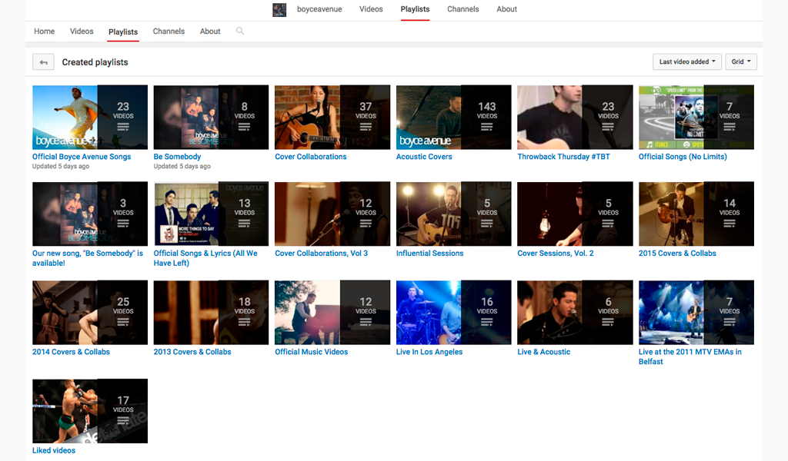Click Live at 2011 MTV EMAs thumbnail

pyautogui.click(x=696, y=312)
